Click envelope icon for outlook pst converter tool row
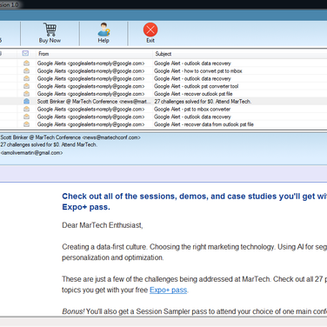The image size is (327, 327). point(26,86)
